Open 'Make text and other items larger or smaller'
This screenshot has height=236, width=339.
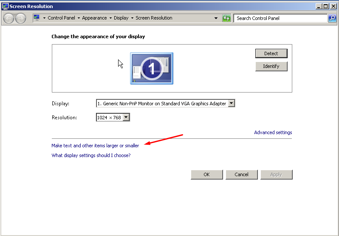pos(95,146)
